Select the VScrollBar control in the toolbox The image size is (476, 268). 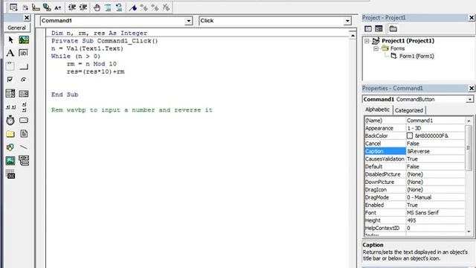24,107
